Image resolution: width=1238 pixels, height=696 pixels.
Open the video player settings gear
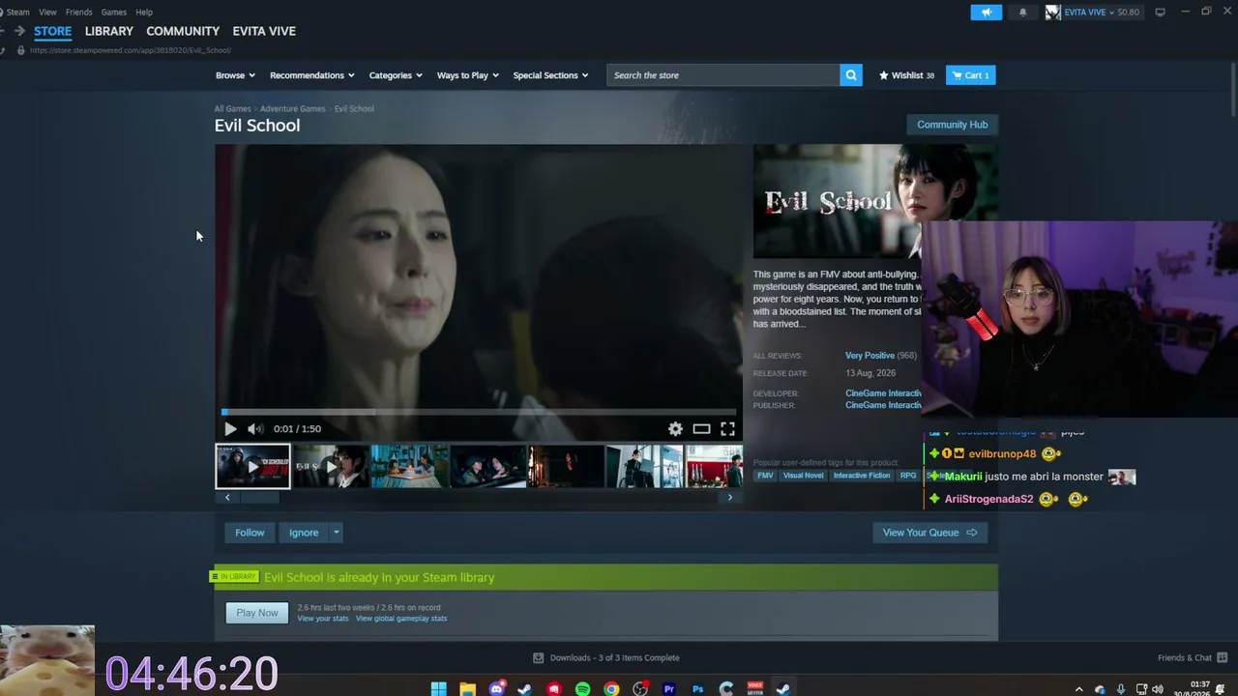(x=675, y=429)
